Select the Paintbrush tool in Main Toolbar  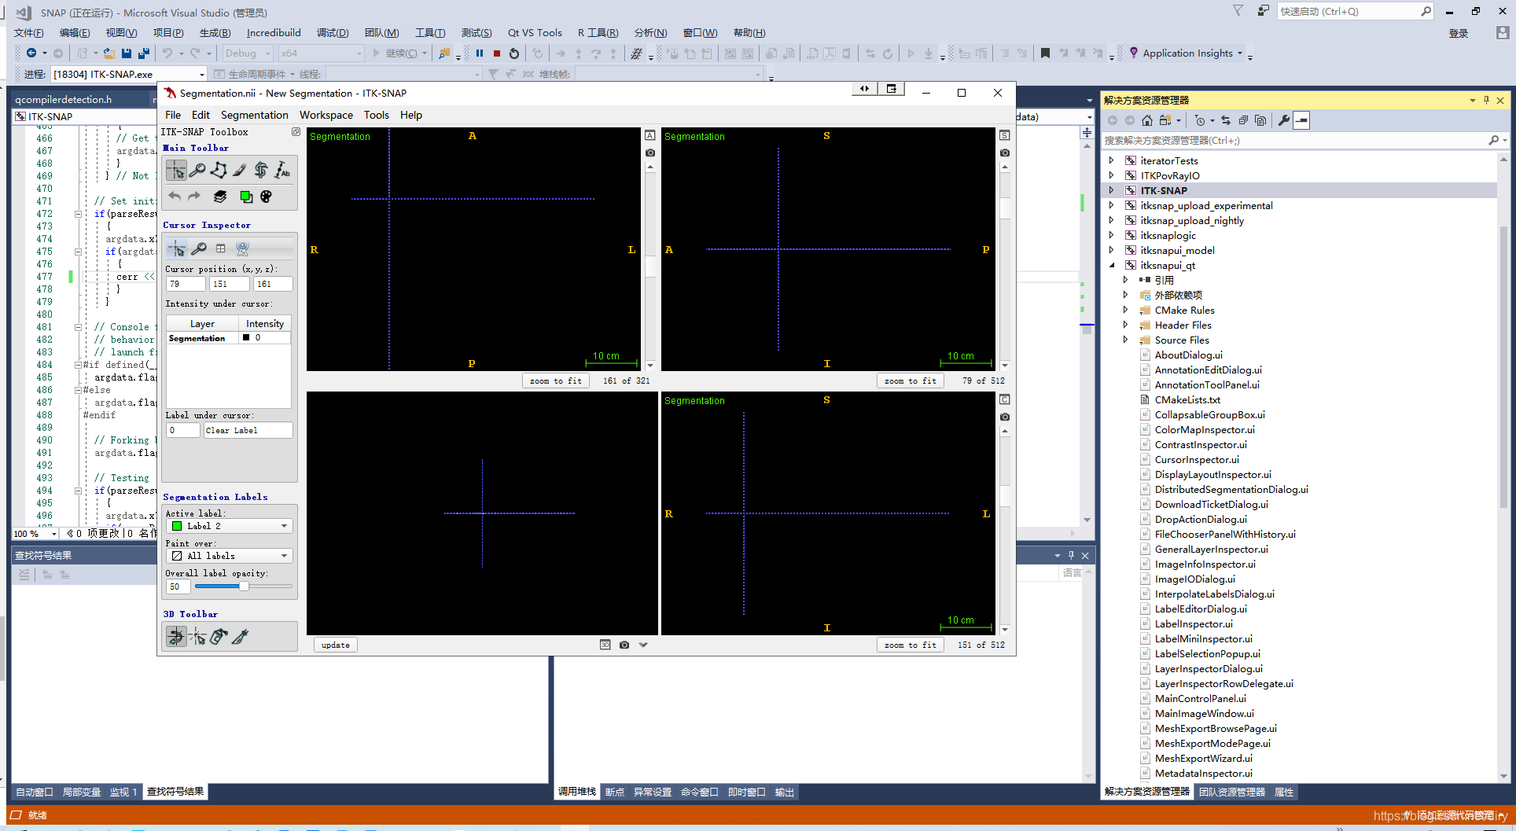click(x=239, y=170)
